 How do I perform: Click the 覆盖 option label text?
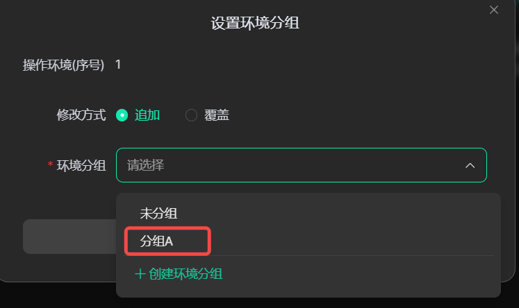coord(217,115)
